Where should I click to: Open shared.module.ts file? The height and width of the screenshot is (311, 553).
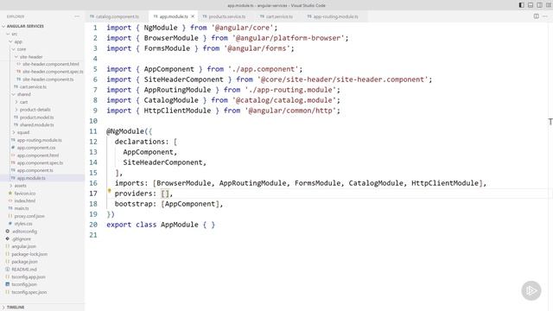pyautogui.click(x=36, y=124)
